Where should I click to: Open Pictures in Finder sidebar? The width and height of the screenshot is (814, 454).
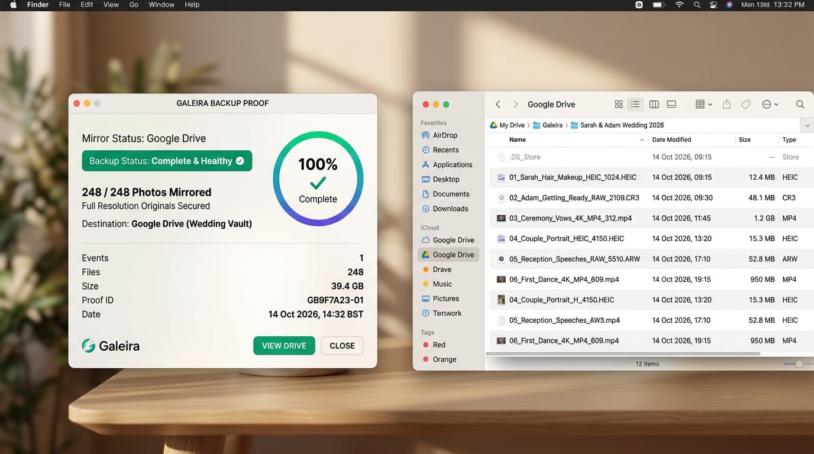440,299
